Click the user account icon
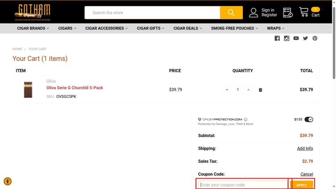The width and height of the screenshot is (336, 189). pos(253,13)
